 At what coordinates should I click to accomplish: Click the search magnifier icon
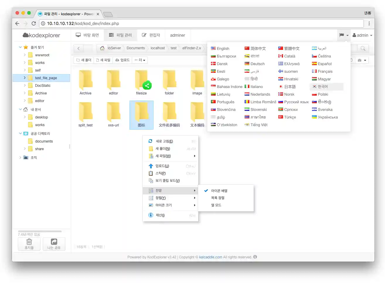[x=363, y=48]
